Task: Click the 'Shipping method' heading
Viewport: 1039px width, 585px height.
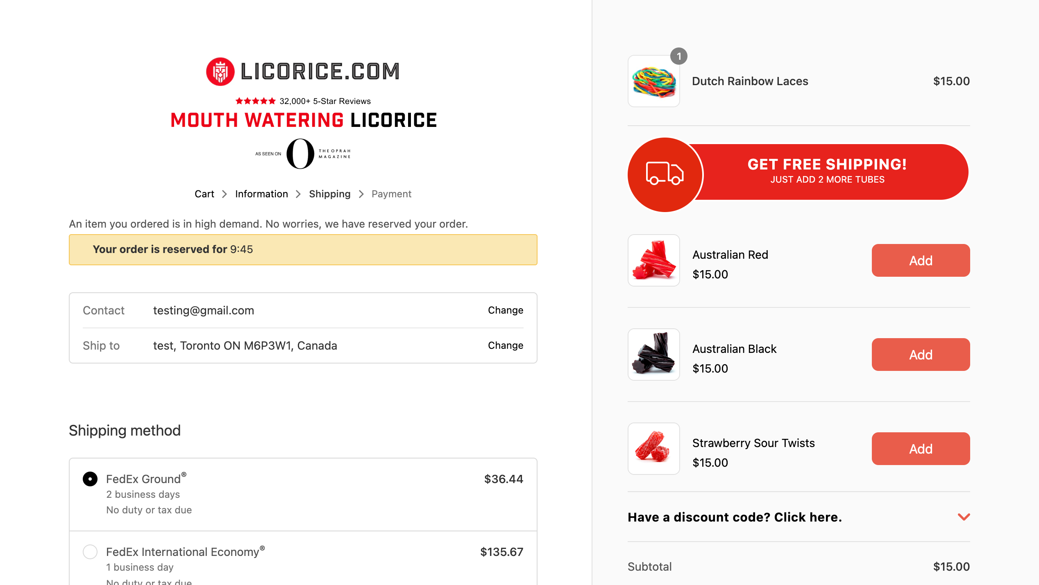Action: click(125, 431)
